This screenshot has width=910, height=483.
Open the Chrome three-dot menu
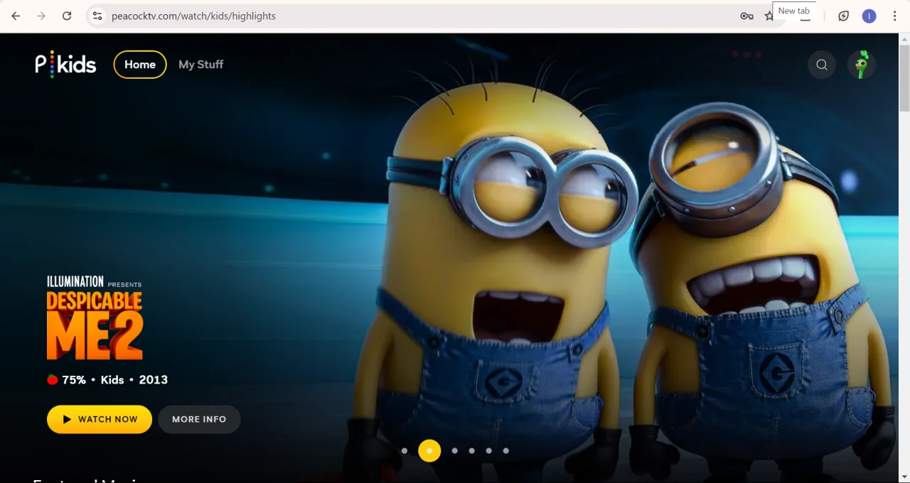(894, 16)
